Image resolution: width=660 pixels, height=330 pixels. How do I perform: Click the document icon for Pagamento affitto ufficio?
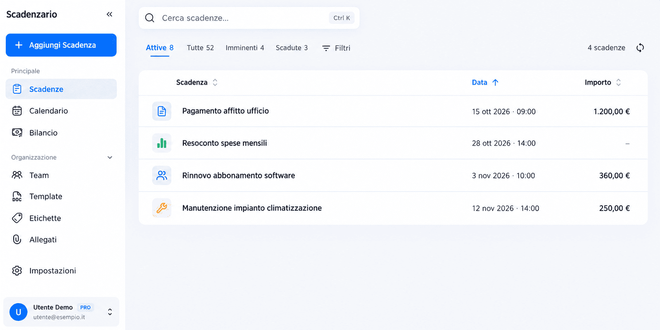click(x=162, y=111)
